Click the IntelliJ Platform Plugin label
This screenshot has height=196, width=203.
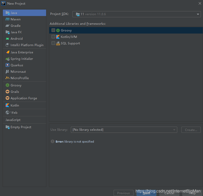pos(27,45)
